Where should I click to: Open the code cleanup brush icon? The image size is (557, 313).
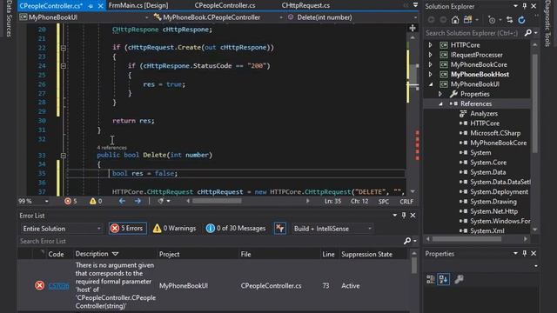tap(161, 201)
